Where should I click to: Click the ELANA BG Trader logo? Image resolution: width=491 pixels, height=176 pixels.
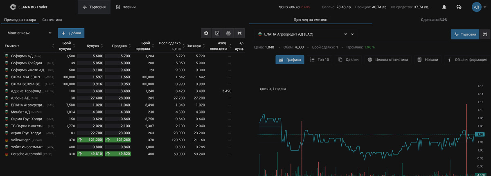(29, 7)
